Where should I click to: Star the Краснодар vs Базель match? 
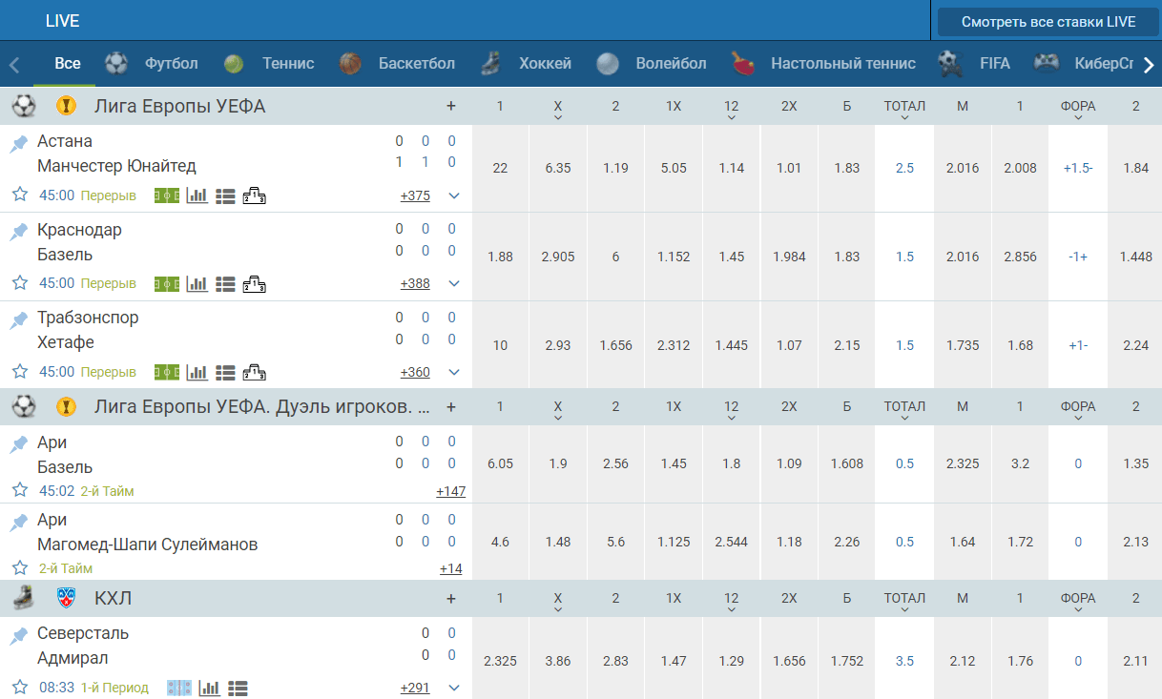click(x=19, y=282)
